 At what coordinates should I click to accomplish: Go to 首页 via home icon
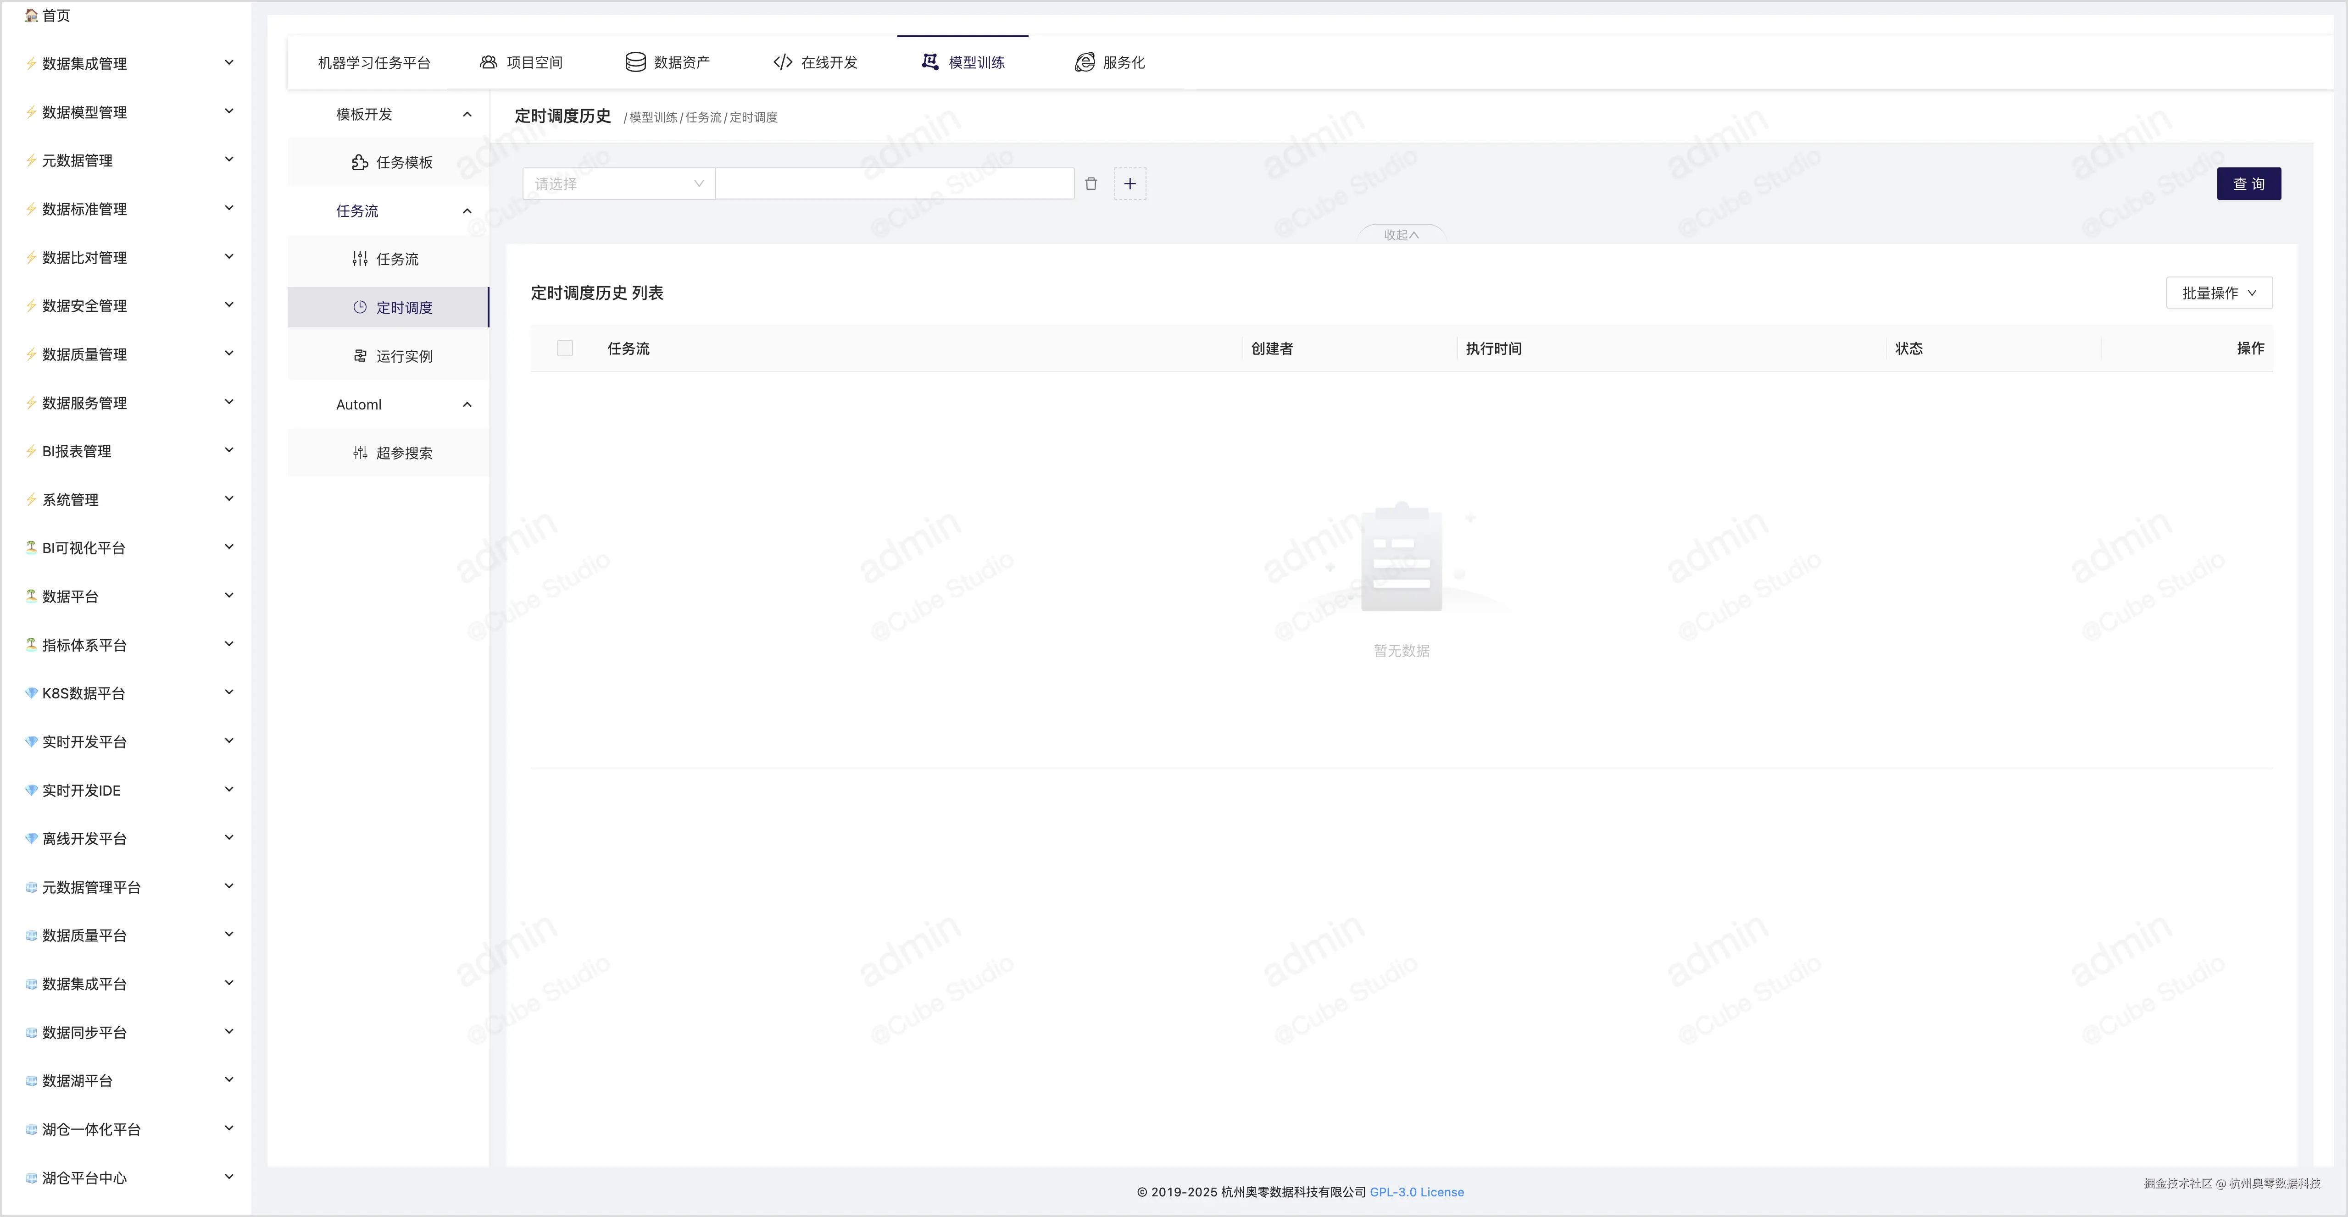(x=47, y=16)
